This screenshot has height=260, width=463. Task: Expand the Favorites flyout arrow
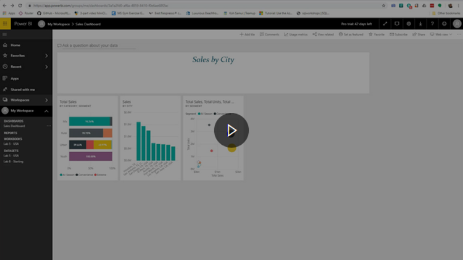46,55
